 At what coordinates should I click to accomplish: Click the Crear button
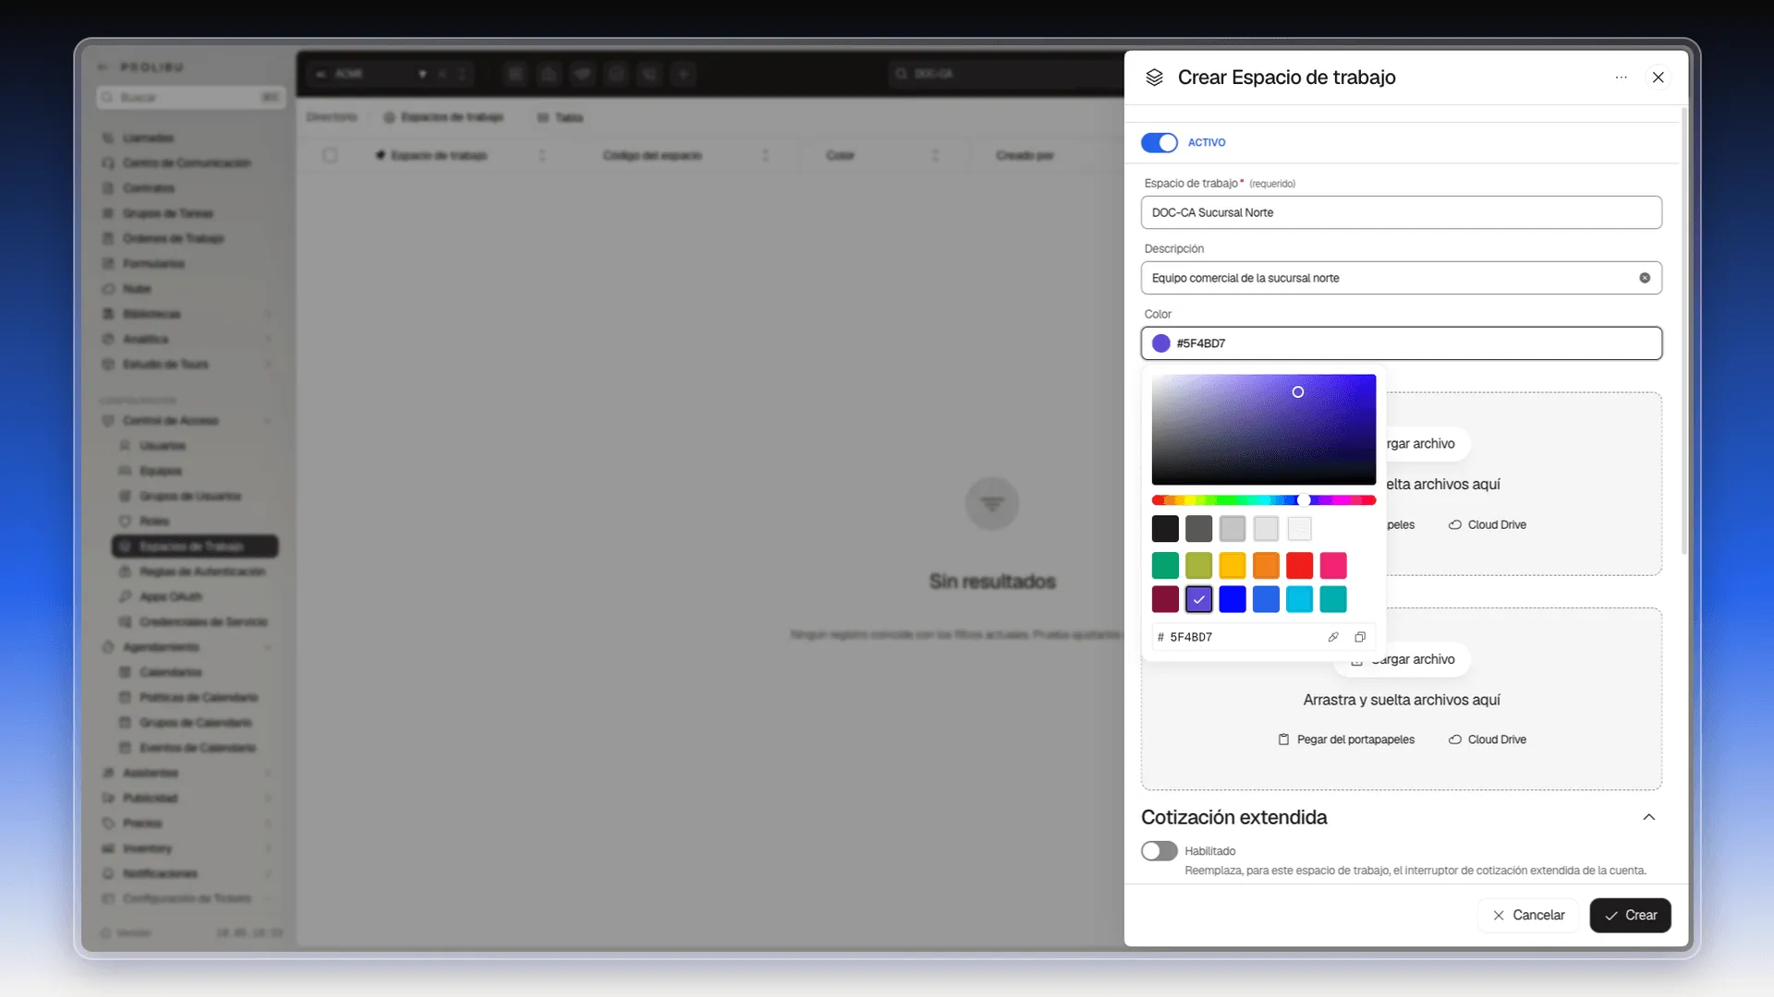click(1630, 916)
